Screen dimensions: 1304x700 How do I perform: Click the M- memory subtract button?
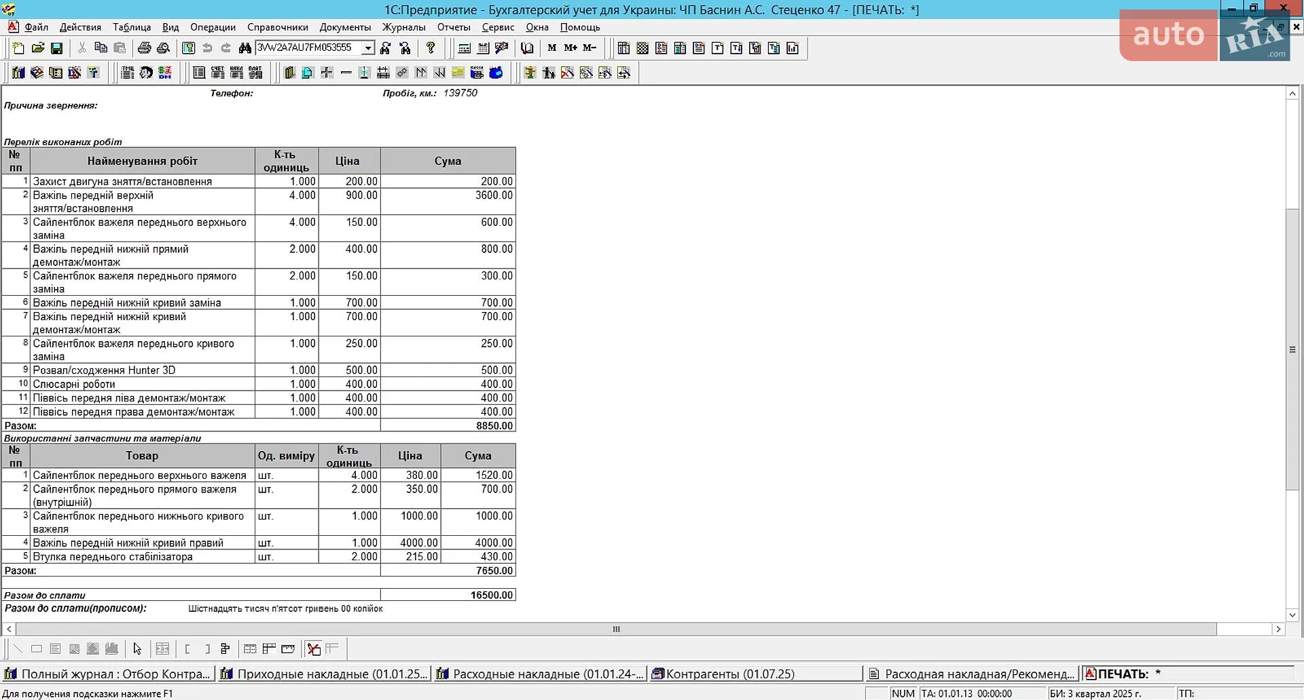click(590, 48)
